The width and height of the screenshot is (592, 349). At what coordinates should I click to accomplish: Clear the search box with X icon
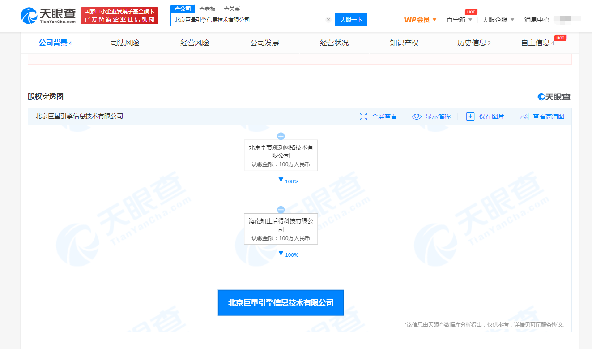(x=328, y=20)
